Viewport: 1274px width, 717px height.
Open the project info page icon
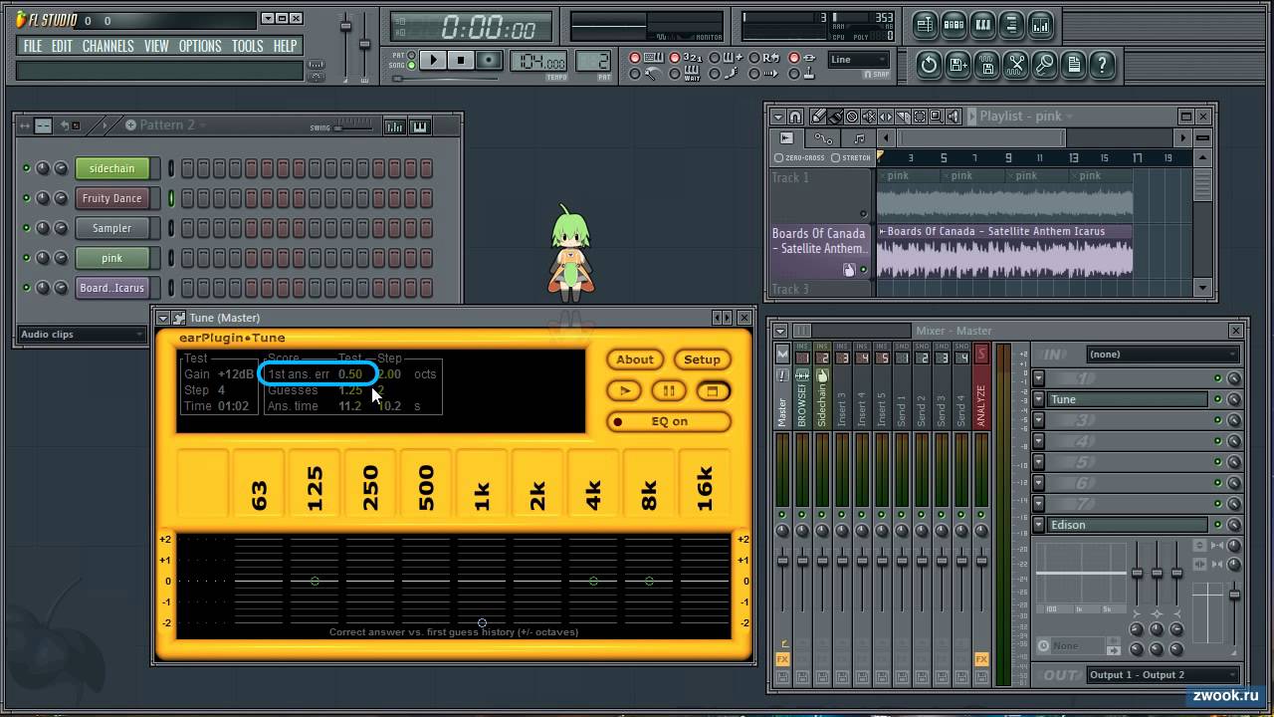[1073, 65]
